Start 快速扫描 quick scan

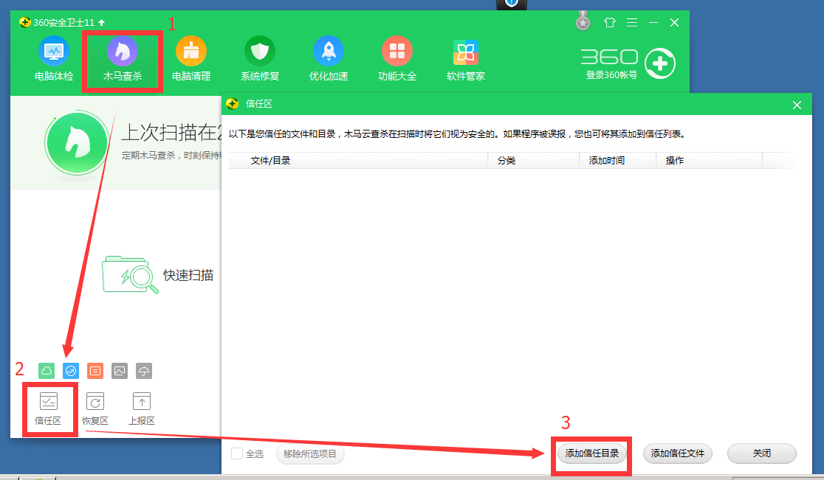pos(158,275)
